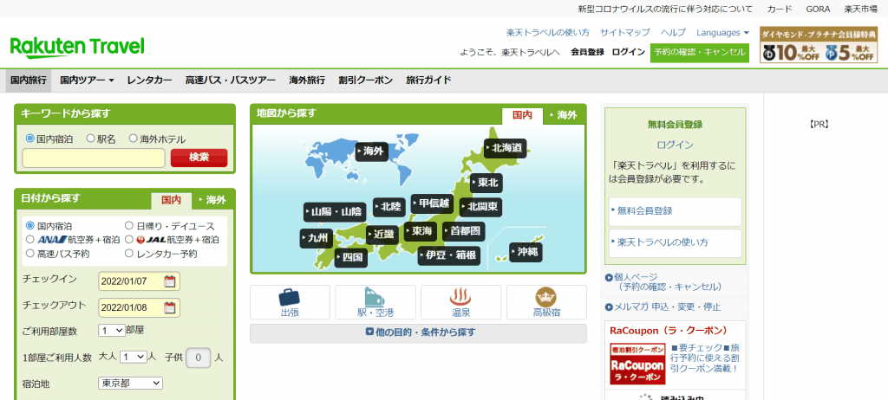This screenshot has height=400, width=888.
Task: Click the 会員登録 header link
Action: [x=587, y=52]
